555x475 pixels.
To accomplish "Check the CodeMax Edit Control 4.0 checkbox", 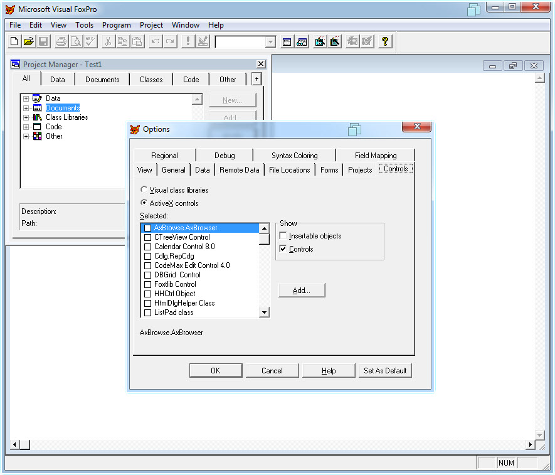I will point(148,265).
